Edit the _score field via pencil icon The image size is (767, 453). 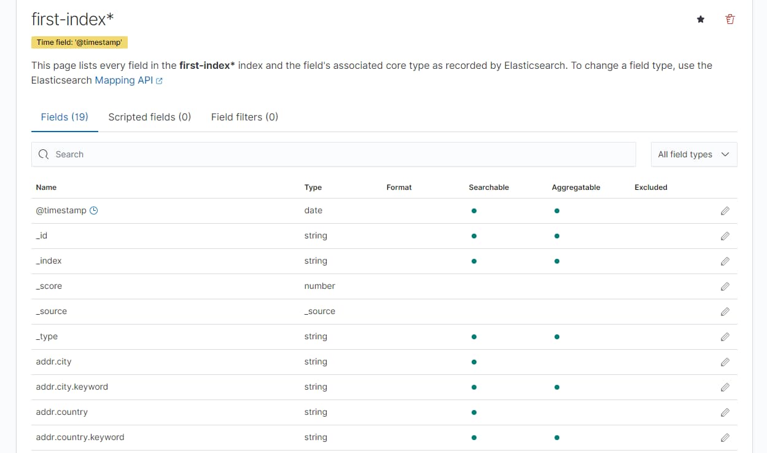(x=725, y=286)
